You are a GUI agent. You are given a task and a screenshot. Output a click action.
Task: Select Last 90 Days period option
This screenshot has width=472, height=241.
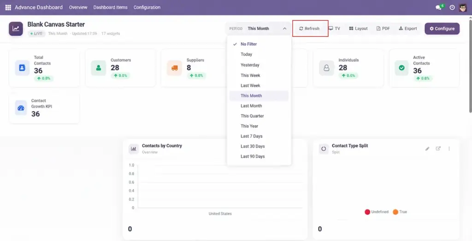tap(259, 156)
